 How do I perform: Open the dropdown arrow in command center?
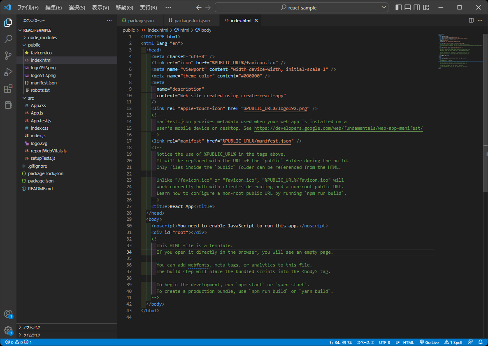tap(383, 7)
